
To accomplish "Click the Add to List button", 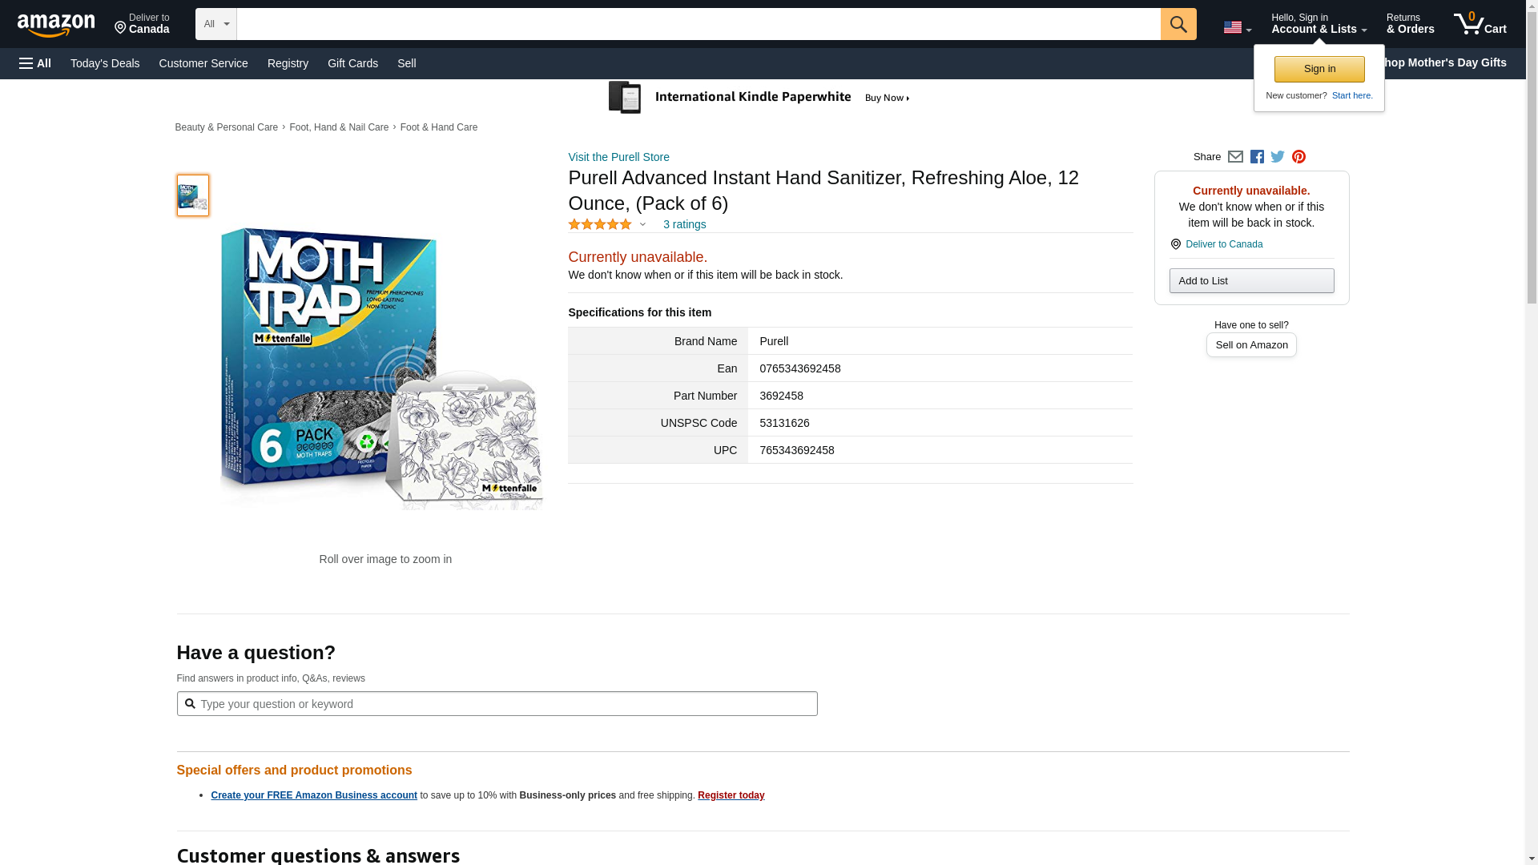I will tap(1251, 280).
